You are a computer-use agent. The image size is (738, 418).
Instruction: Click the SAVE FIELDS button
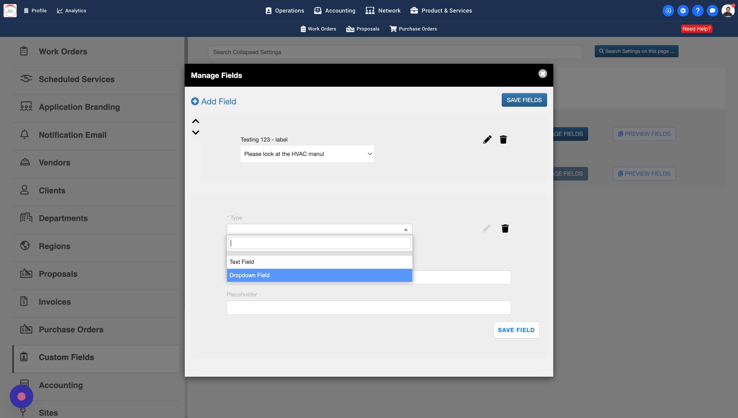(524, 100)
